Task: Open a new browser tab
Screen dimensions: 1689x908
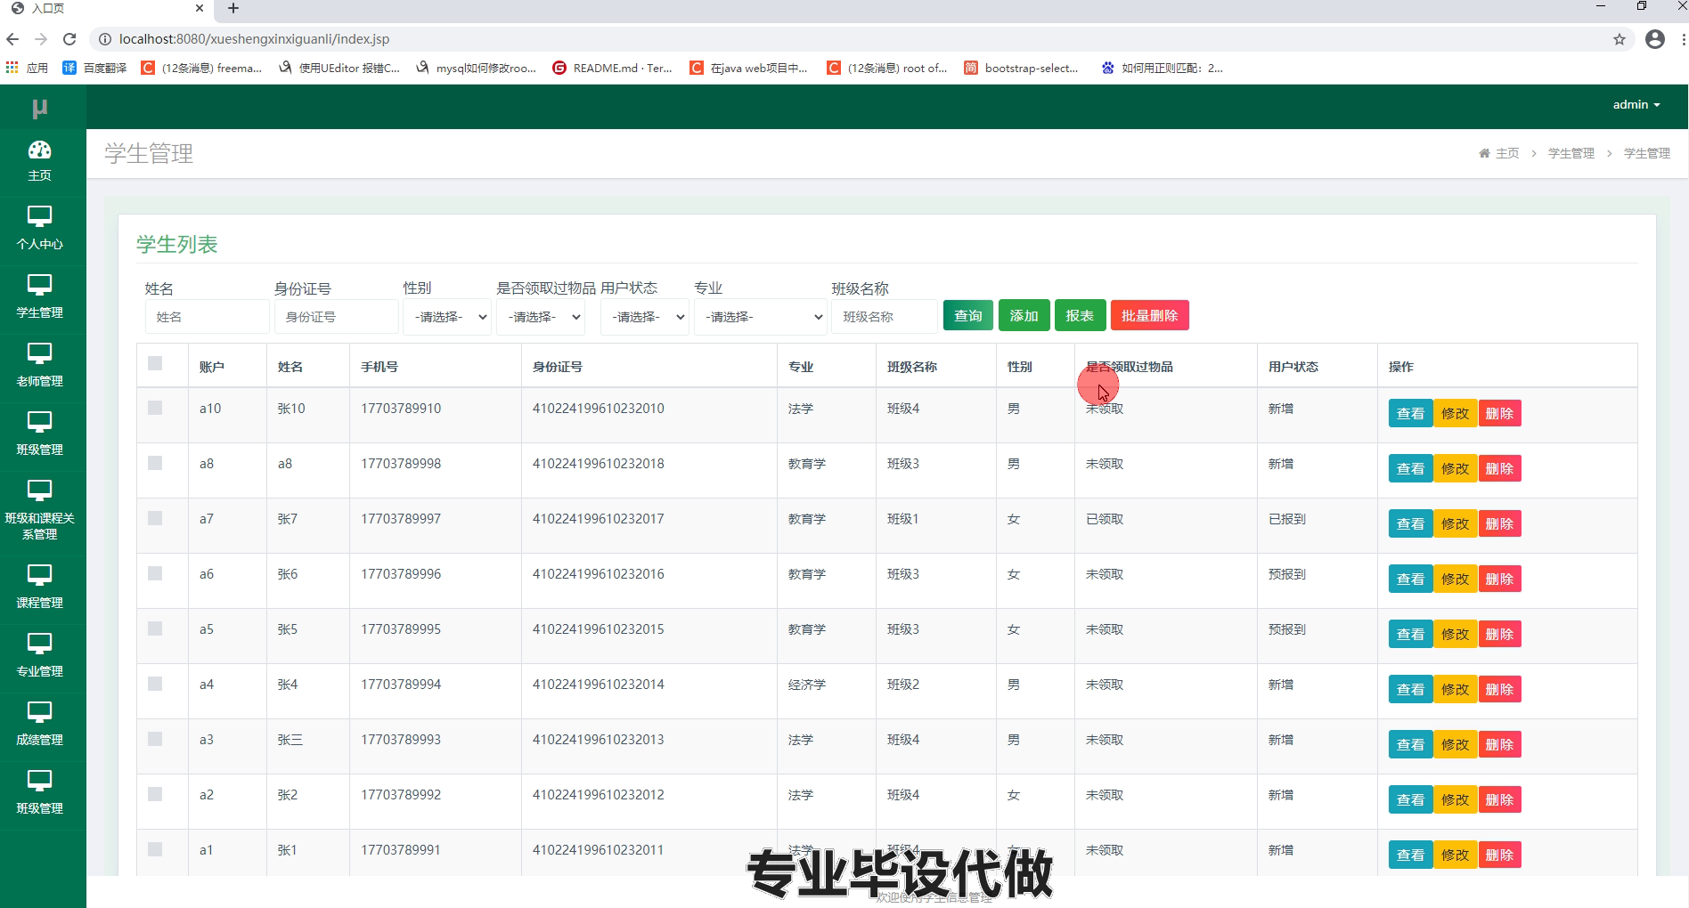Action: (233, 8)
